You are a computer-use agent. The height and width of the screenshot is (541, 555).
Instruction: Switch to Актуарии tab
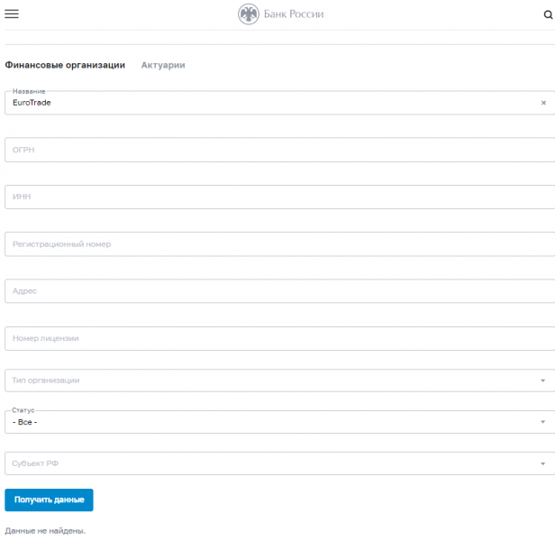click(x=163, y=65)
